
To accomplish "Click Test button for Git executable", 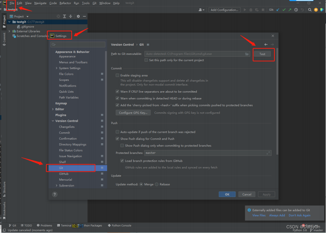I will pos(262,54).
